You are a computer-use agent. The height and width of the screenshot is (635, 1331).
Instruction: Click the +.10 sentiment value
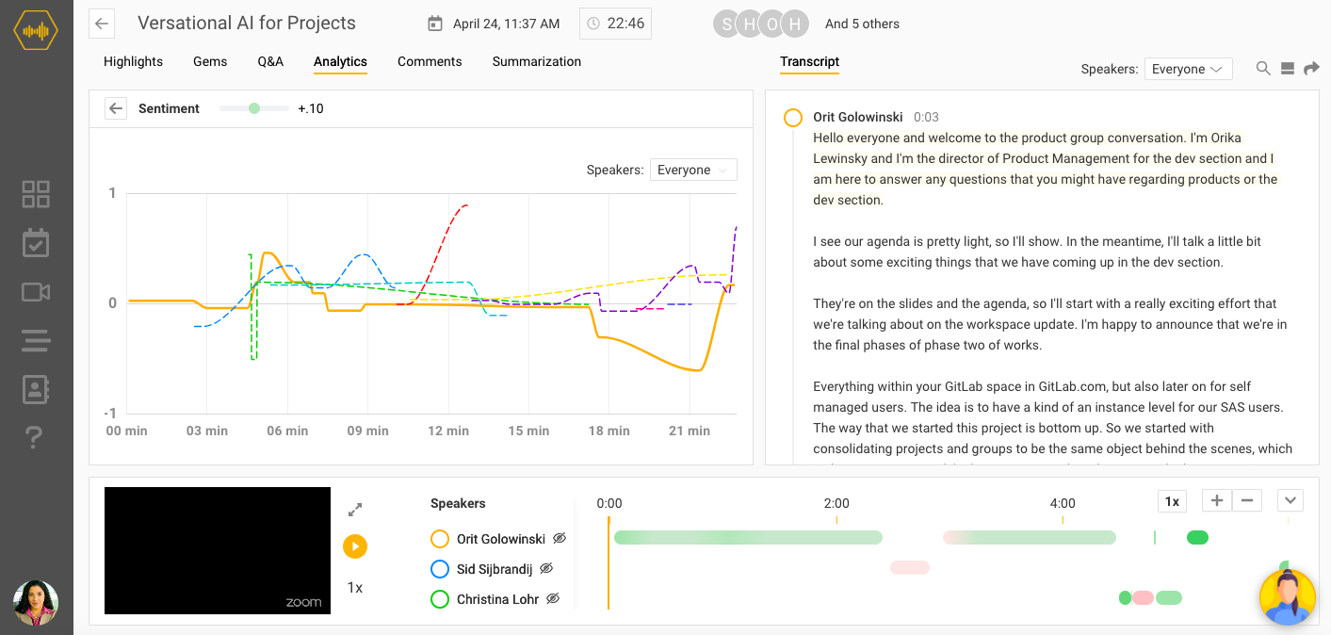tap(311, 108)
